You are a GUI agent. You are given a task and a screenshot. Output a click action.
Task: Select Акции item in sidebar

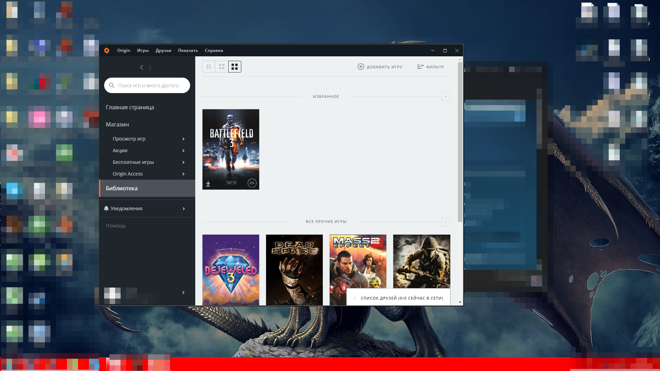coord(120,150)
